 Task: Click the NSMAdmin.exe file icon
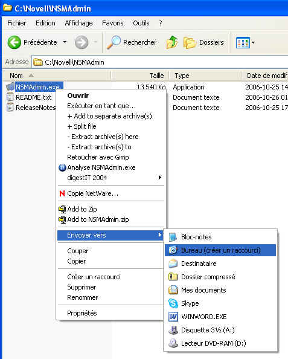click(x=10, y=87)
